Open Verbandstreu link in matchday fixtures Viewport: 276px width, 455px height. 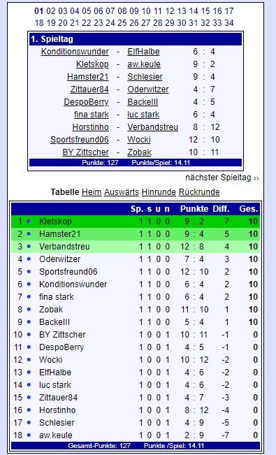pyautogui.click(x=152, y=127)
